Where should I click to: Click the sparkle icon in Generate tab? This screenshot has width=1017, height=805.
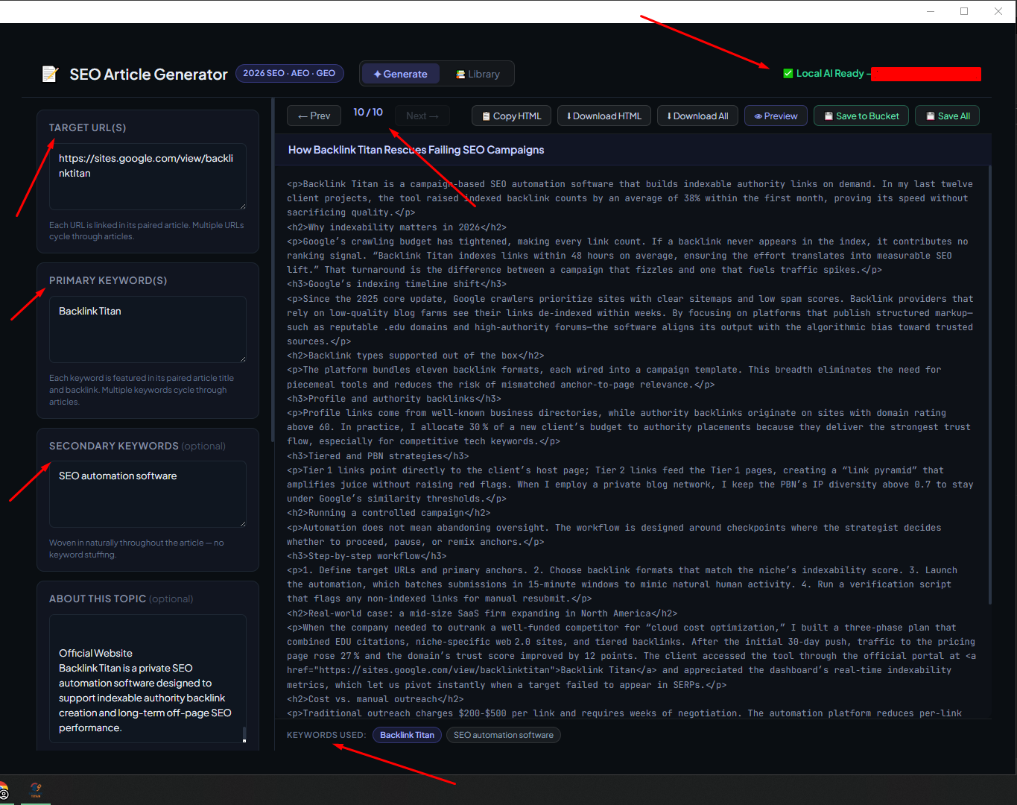tap(378, 75)
